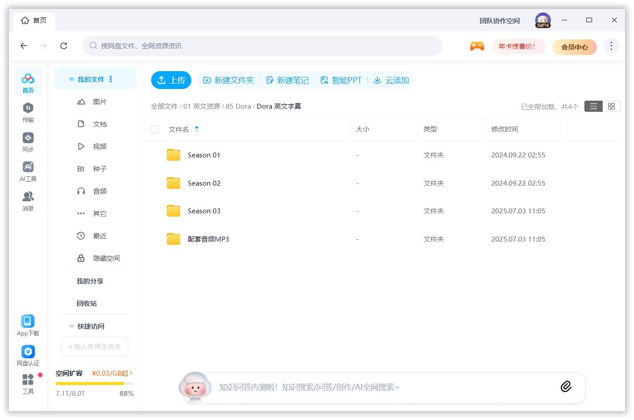
Task: Switch to grid view layout
Action: coord(612,106)
